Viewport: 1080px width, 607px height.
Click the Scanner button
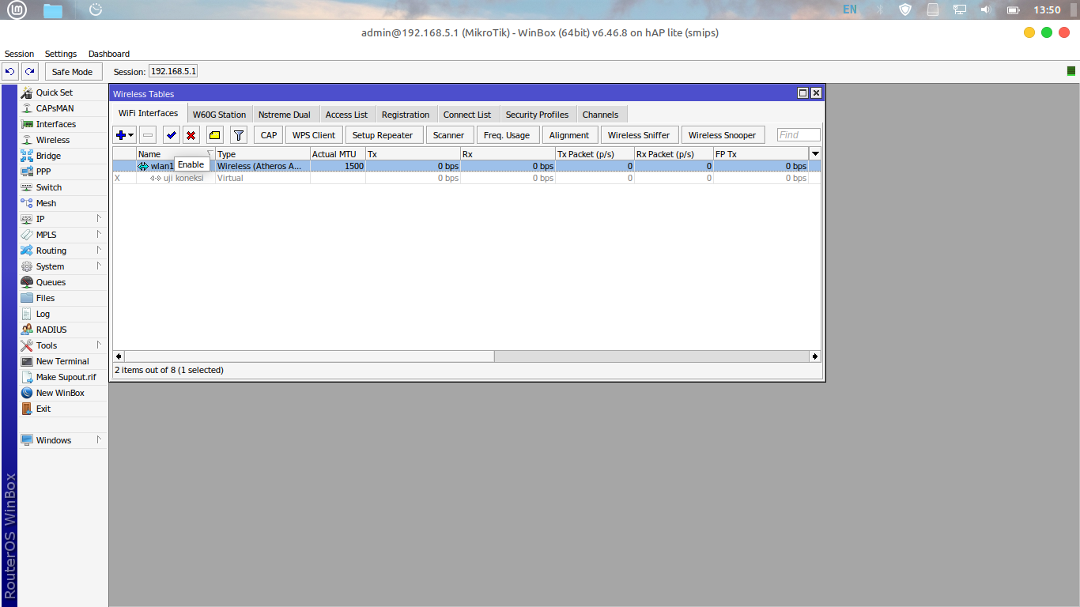tap(449, 135)
